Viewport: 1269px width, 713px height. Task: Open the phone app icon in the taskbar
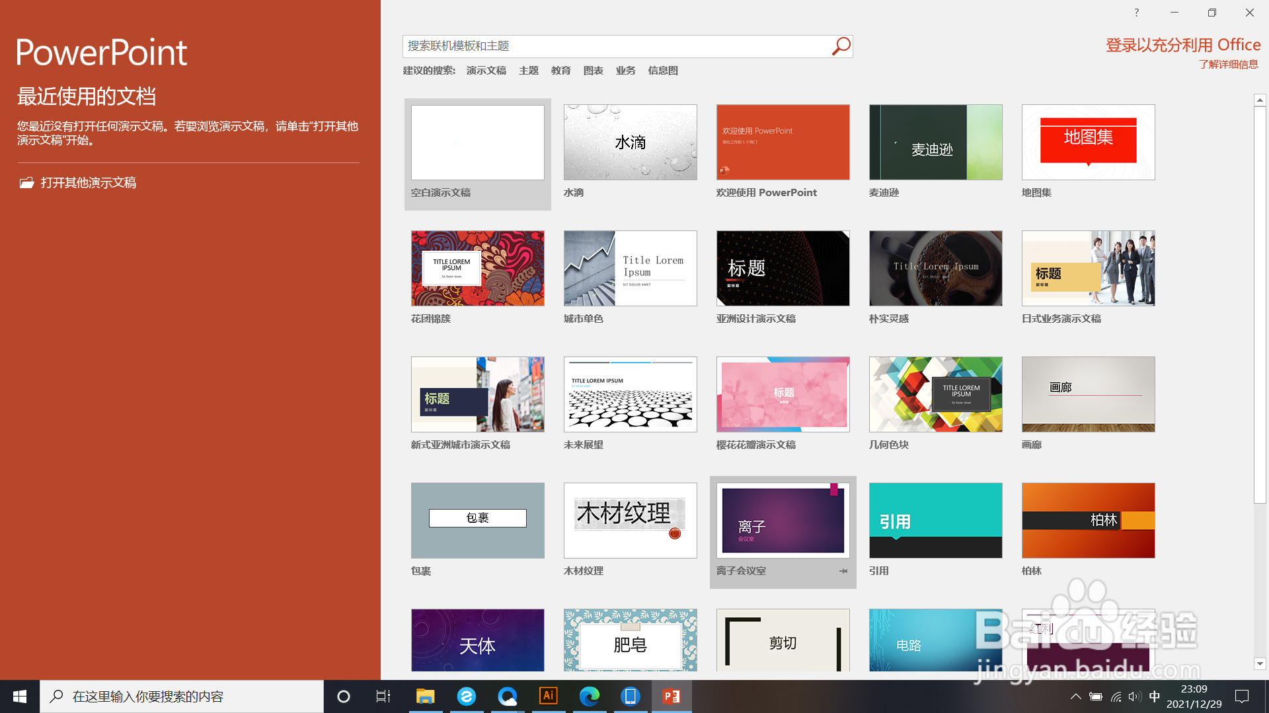tap(631, 696)
